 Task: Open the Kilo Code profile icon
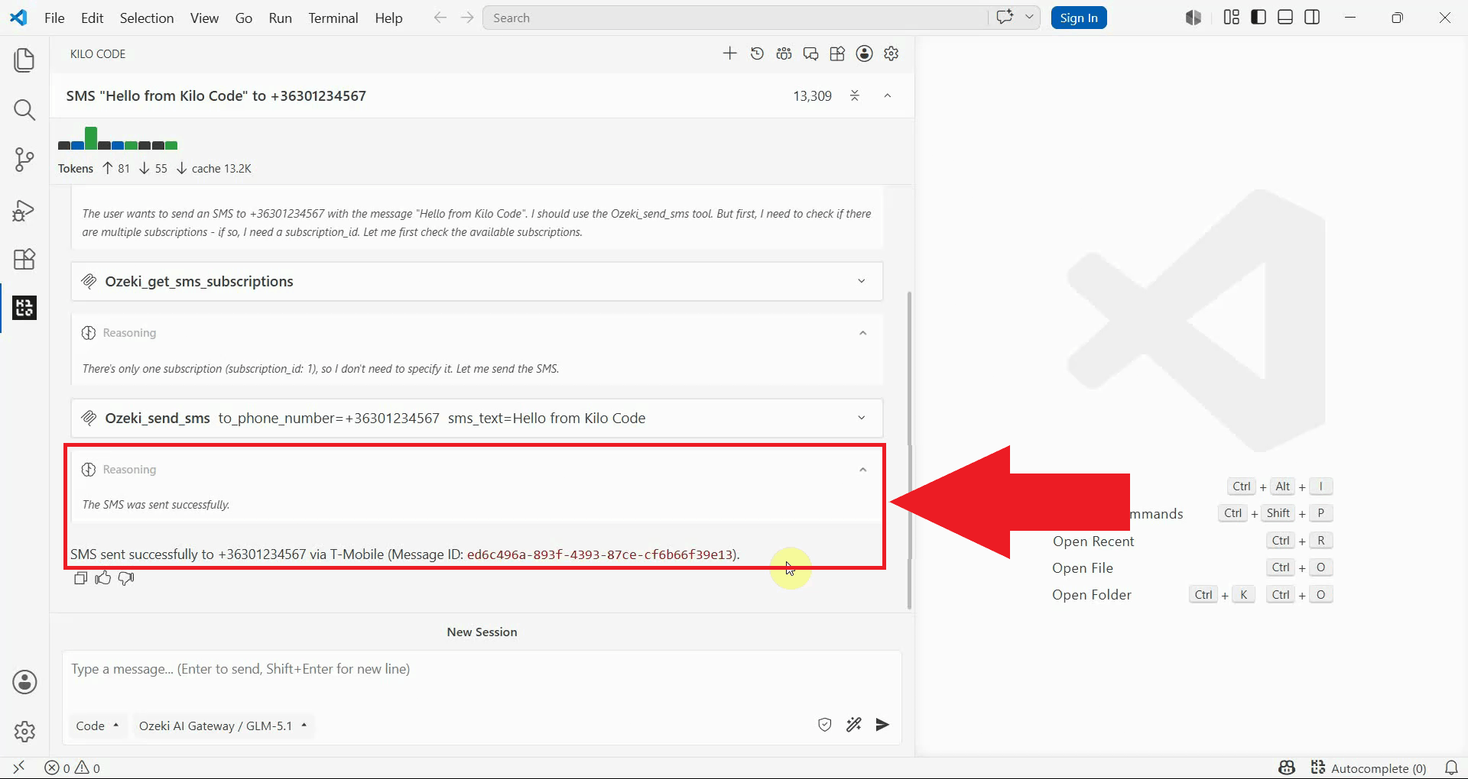coord(865,53)
